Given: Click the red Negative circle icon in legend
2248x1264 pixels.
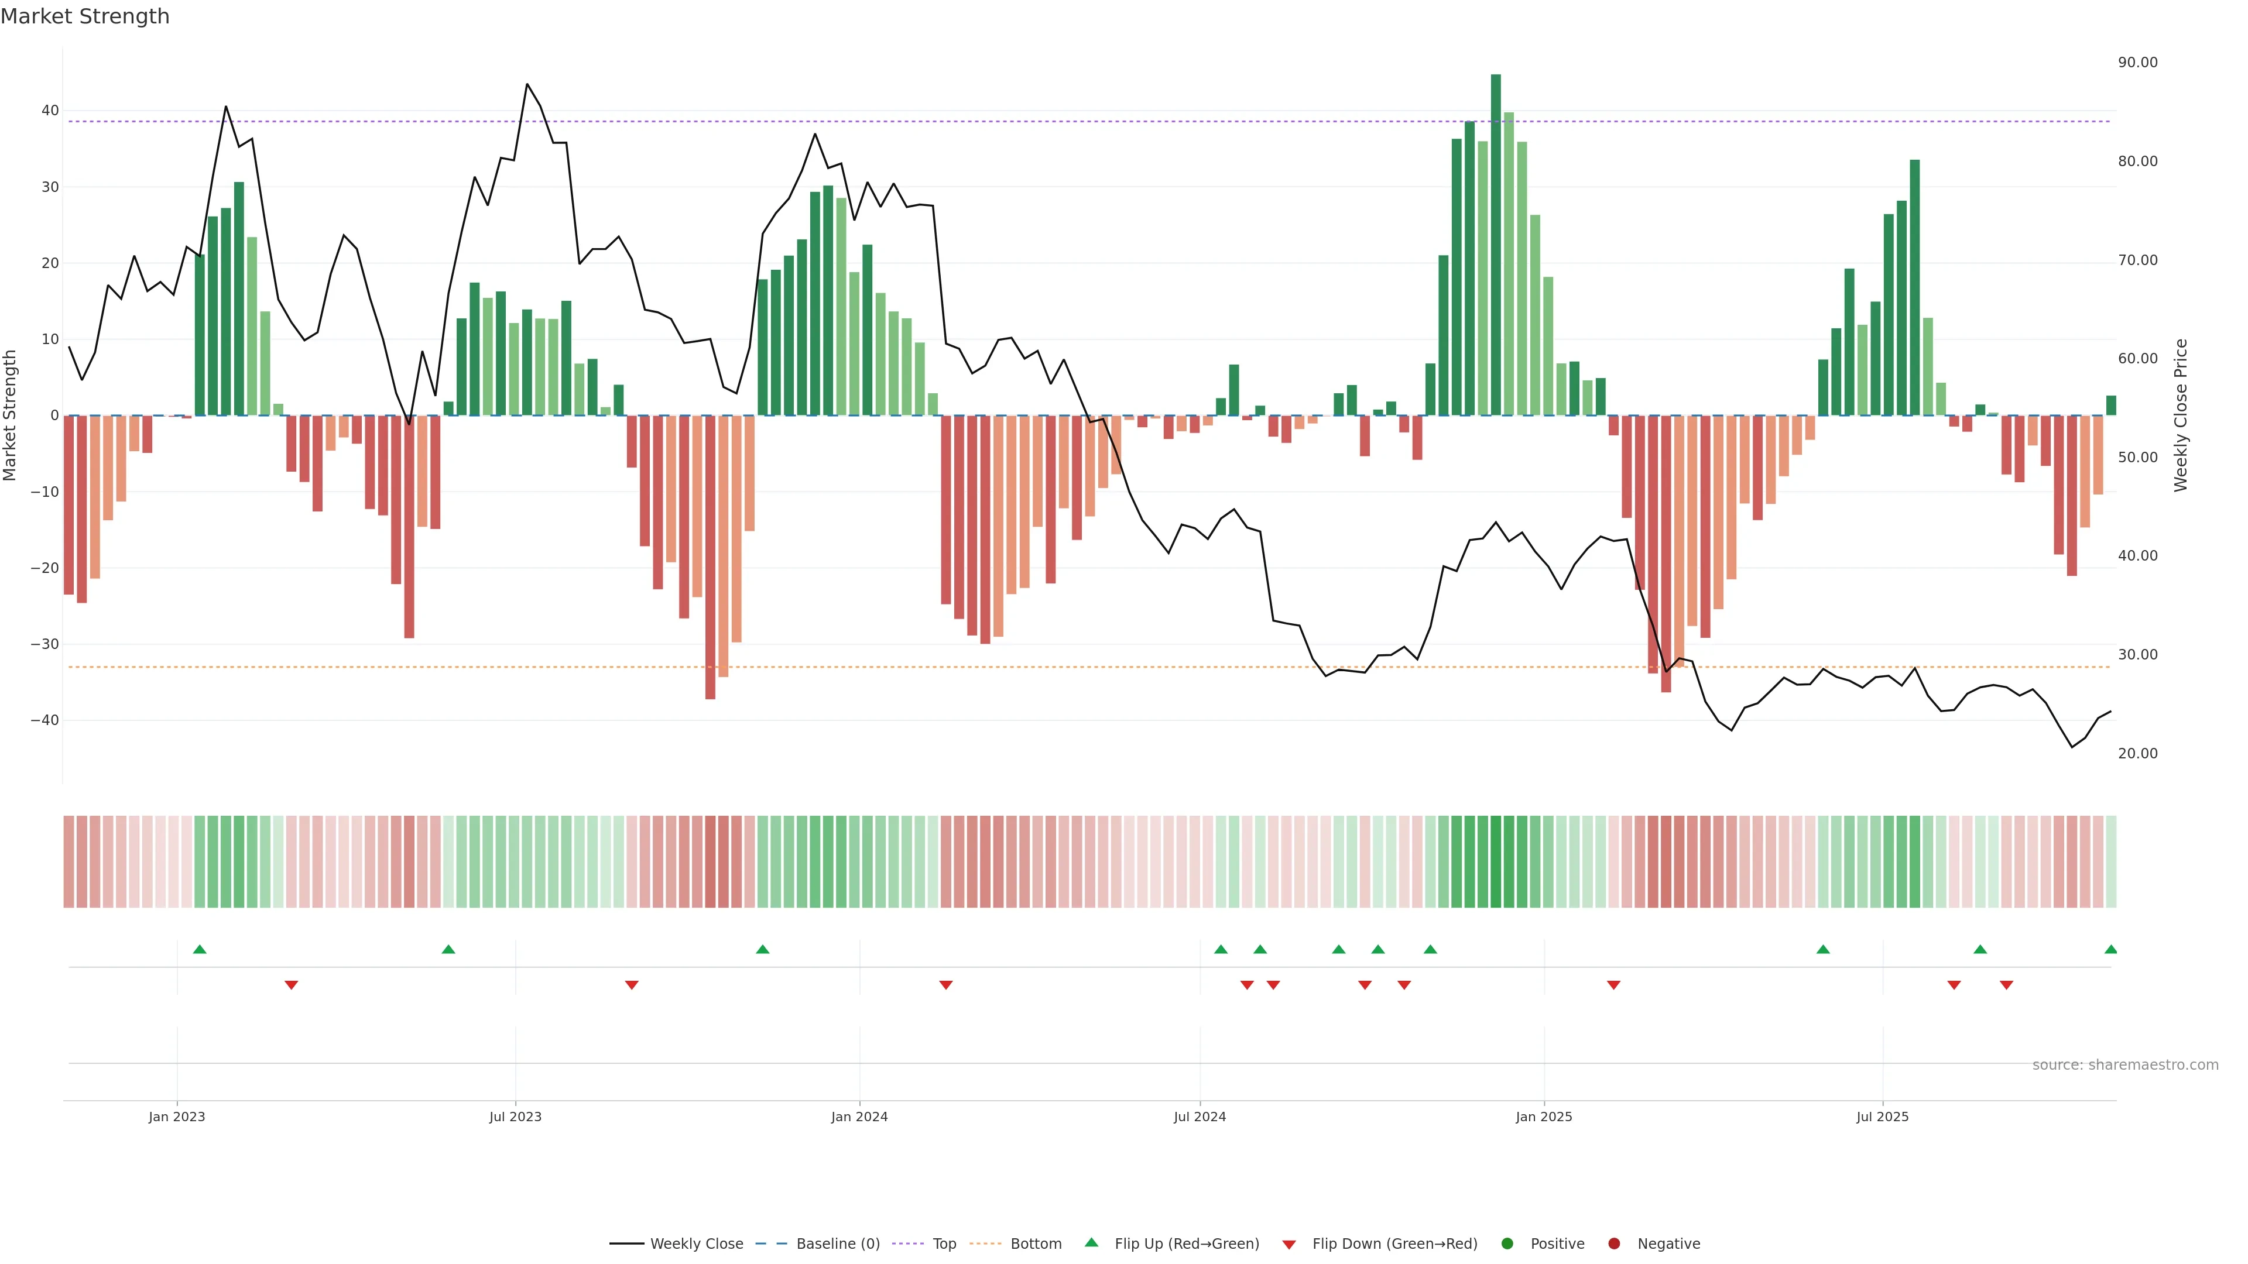Looking at the screenshot, I should (x=1613, y=1244).
